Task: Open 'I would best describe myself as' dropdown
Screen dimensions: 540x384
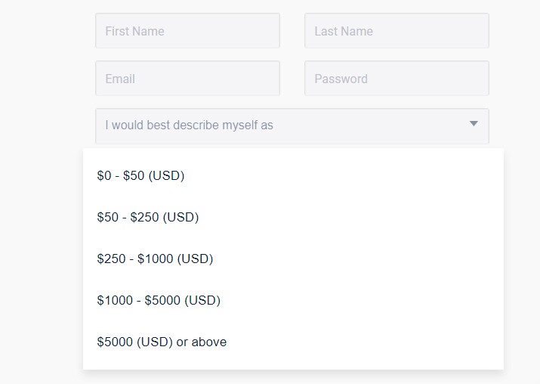Action: (292, 125)
